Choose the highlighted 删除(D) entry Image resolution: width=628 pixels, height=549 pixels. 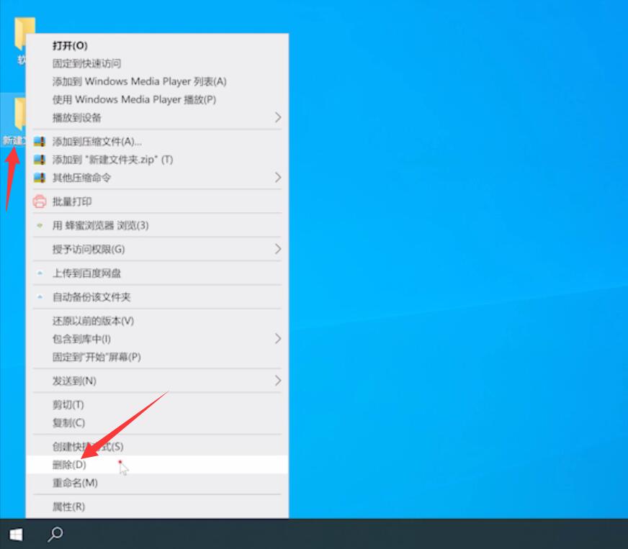157,465
